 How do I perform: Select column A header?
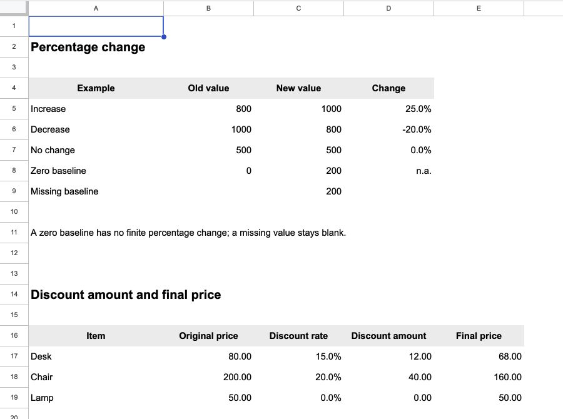coord(96,8)
